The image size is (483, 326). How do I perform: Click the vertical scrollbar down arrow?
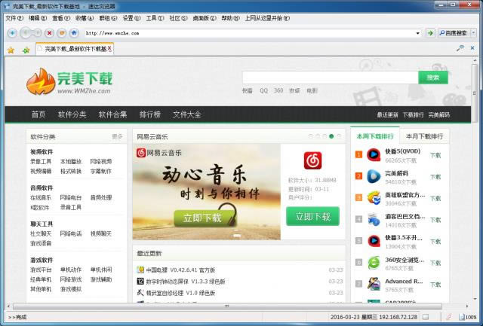tap(475, 299)
